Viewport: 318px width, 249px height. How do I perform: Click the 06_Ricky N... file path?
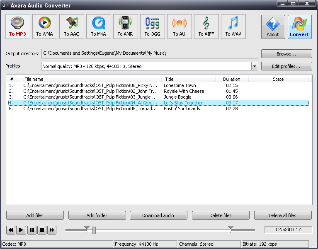[x=90, y=85]
